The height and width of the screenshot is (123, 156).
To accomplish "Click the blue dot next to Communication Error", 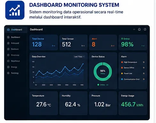I will (x=122, y=79).
